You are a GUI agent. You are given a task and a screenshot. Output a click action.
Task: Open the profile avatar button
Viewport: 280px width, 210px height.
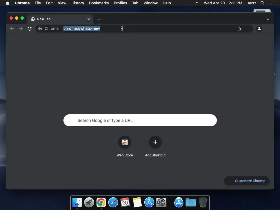pos(259,28)
